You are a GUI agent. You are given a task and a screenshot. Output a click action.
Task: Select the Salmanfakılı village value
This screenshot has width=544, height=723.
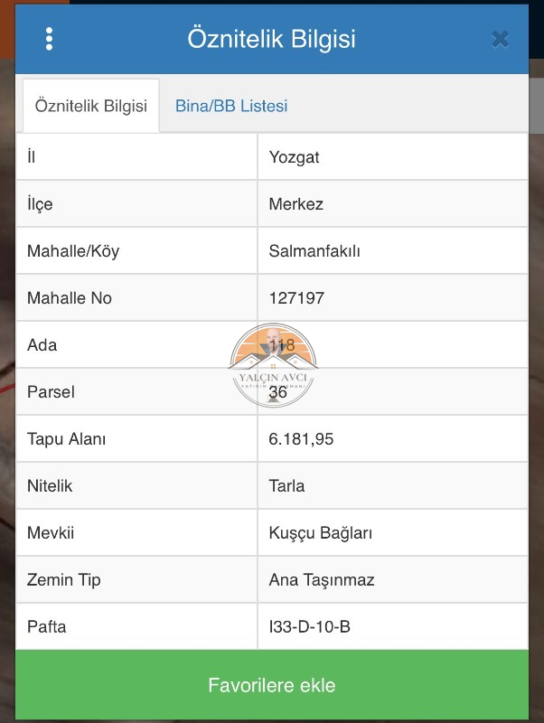tap(314, 251)
